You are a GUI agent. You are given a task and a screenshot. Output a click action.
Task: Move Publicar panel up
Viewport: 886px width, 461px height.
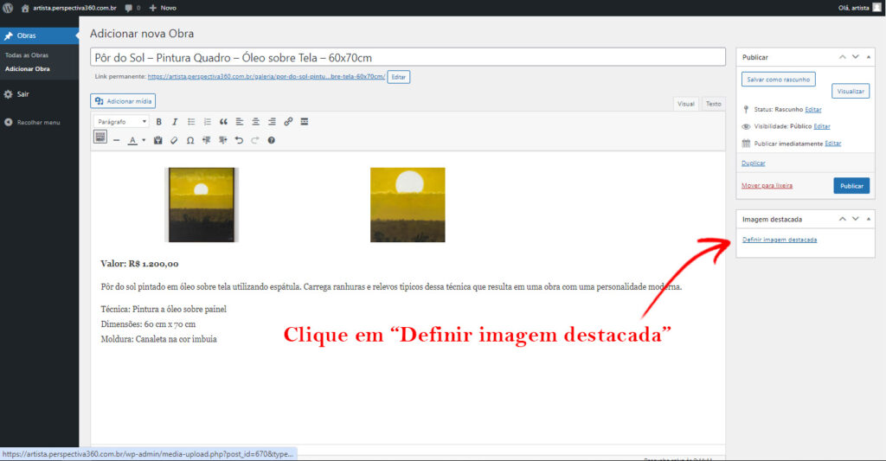(842, 57)
